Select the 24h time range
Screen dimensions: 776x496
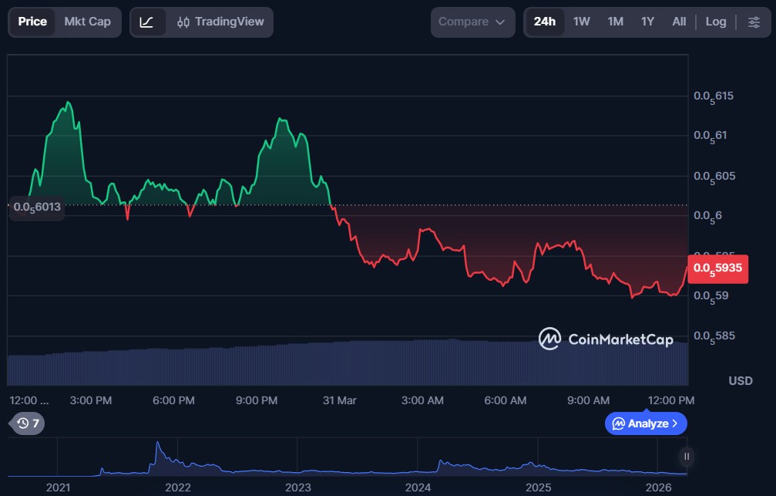pyautogui.click(x=544, y=22)
